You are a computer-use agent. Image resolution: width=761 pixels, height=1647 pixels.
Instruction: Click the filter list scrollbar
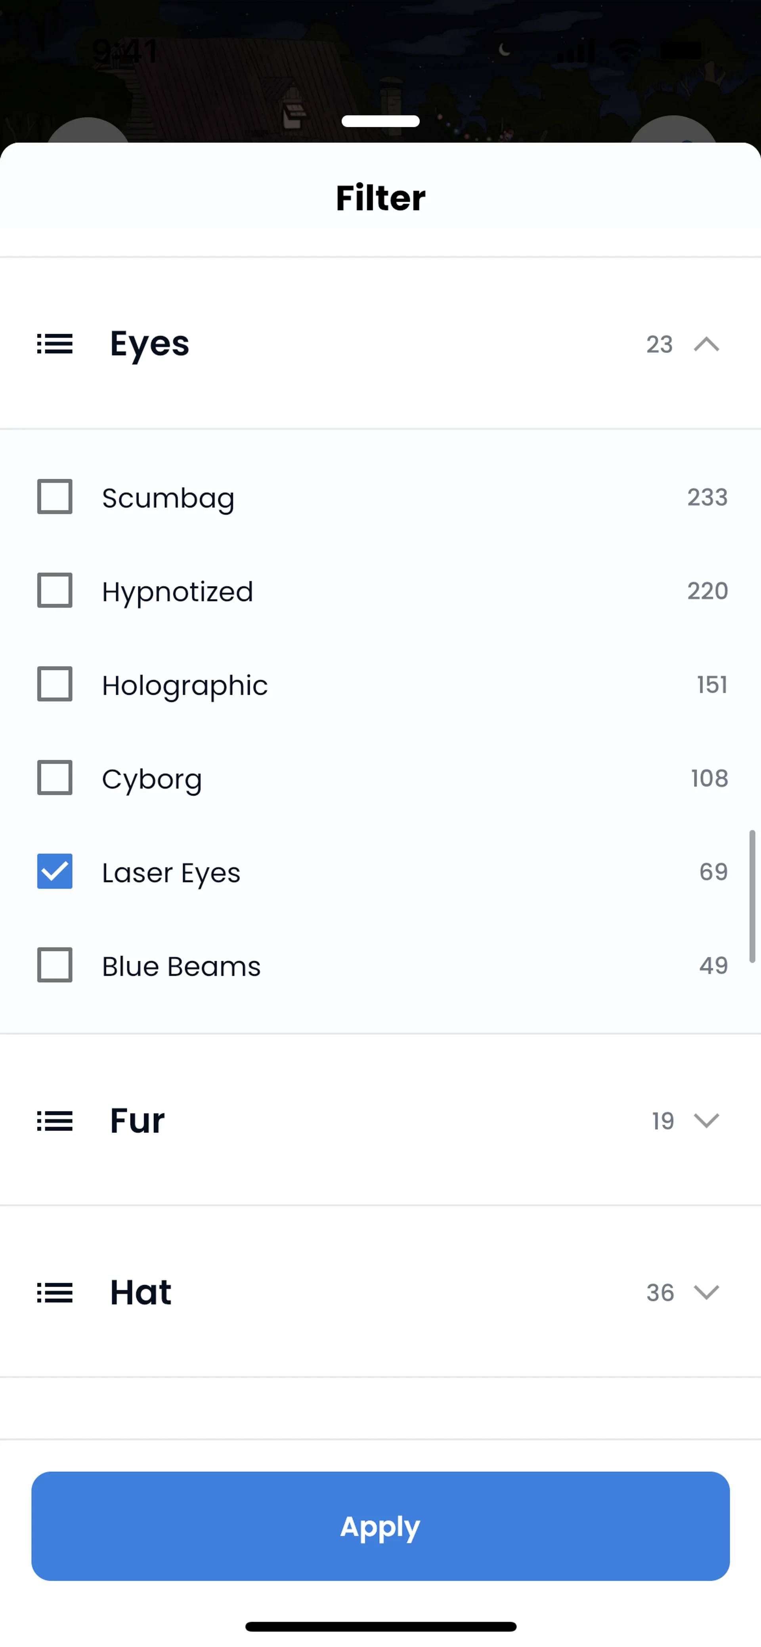pyautogui.click(x=752, y=895)
